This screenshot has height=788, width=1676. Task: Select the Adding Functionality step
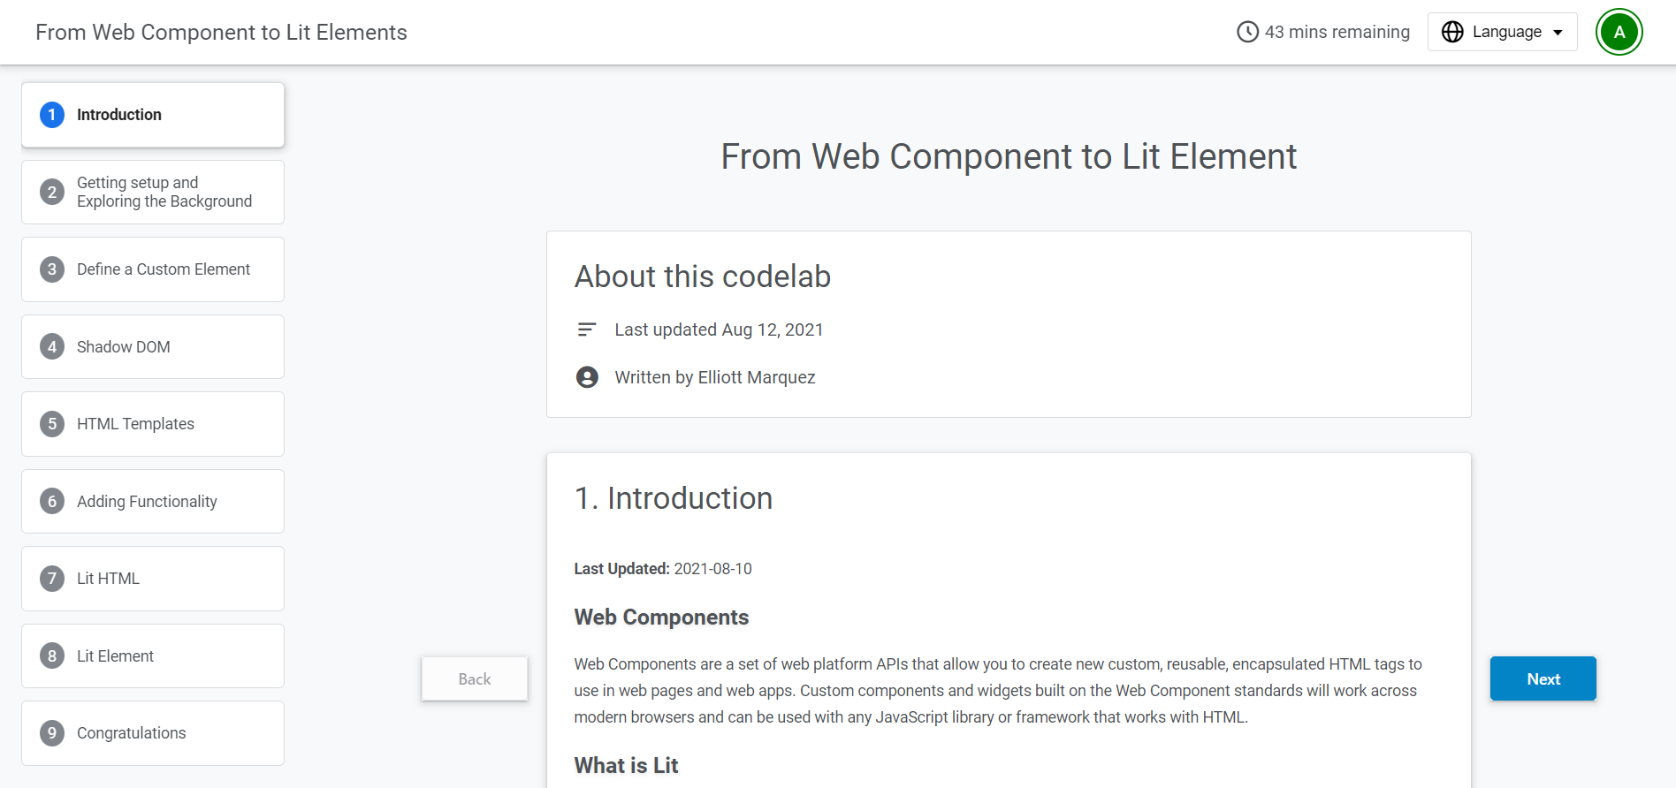147,502
